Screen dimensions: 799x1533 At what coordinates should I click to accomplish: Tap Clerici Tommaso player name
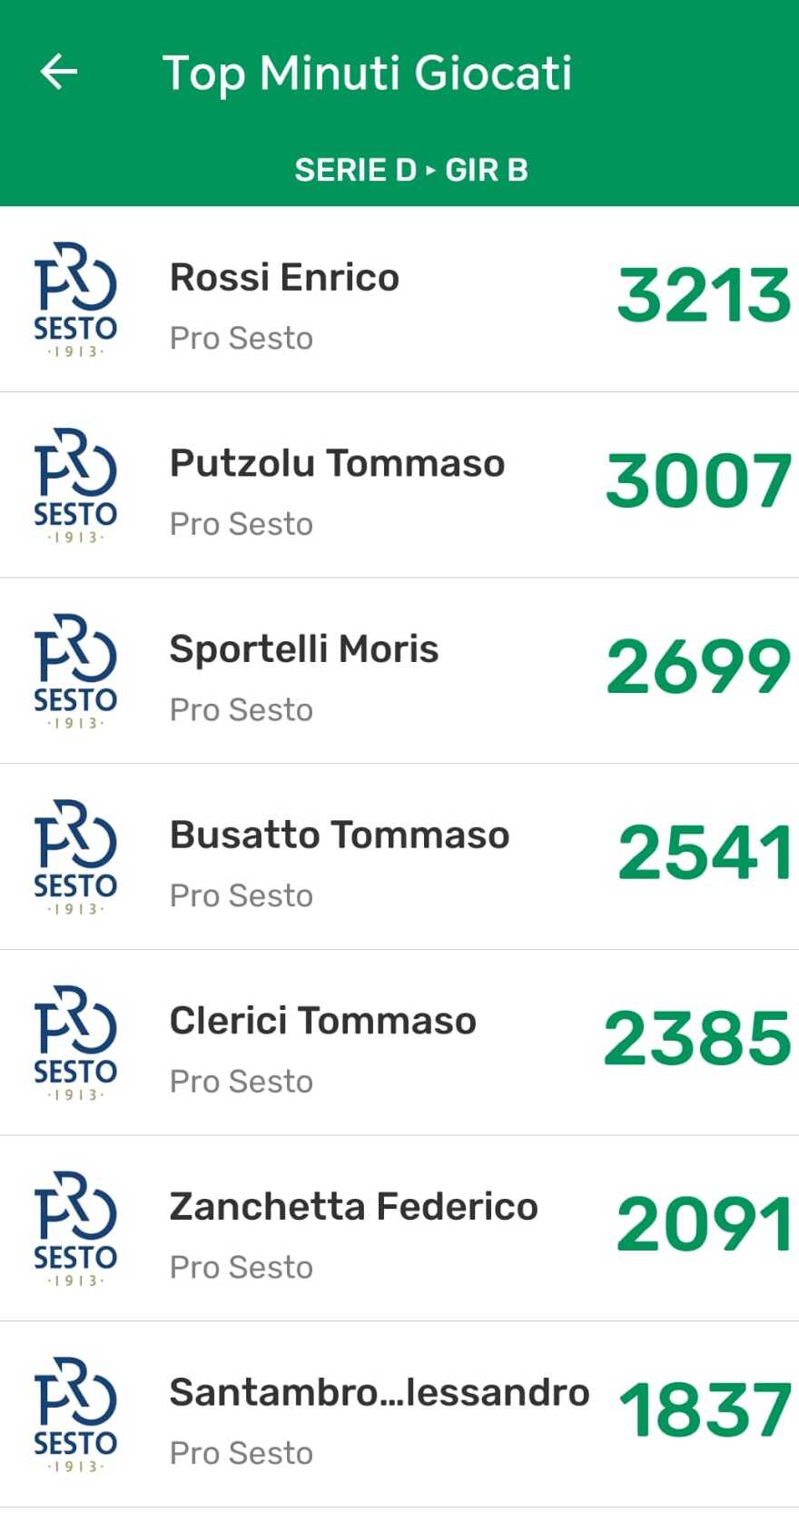pos(322,1021)
